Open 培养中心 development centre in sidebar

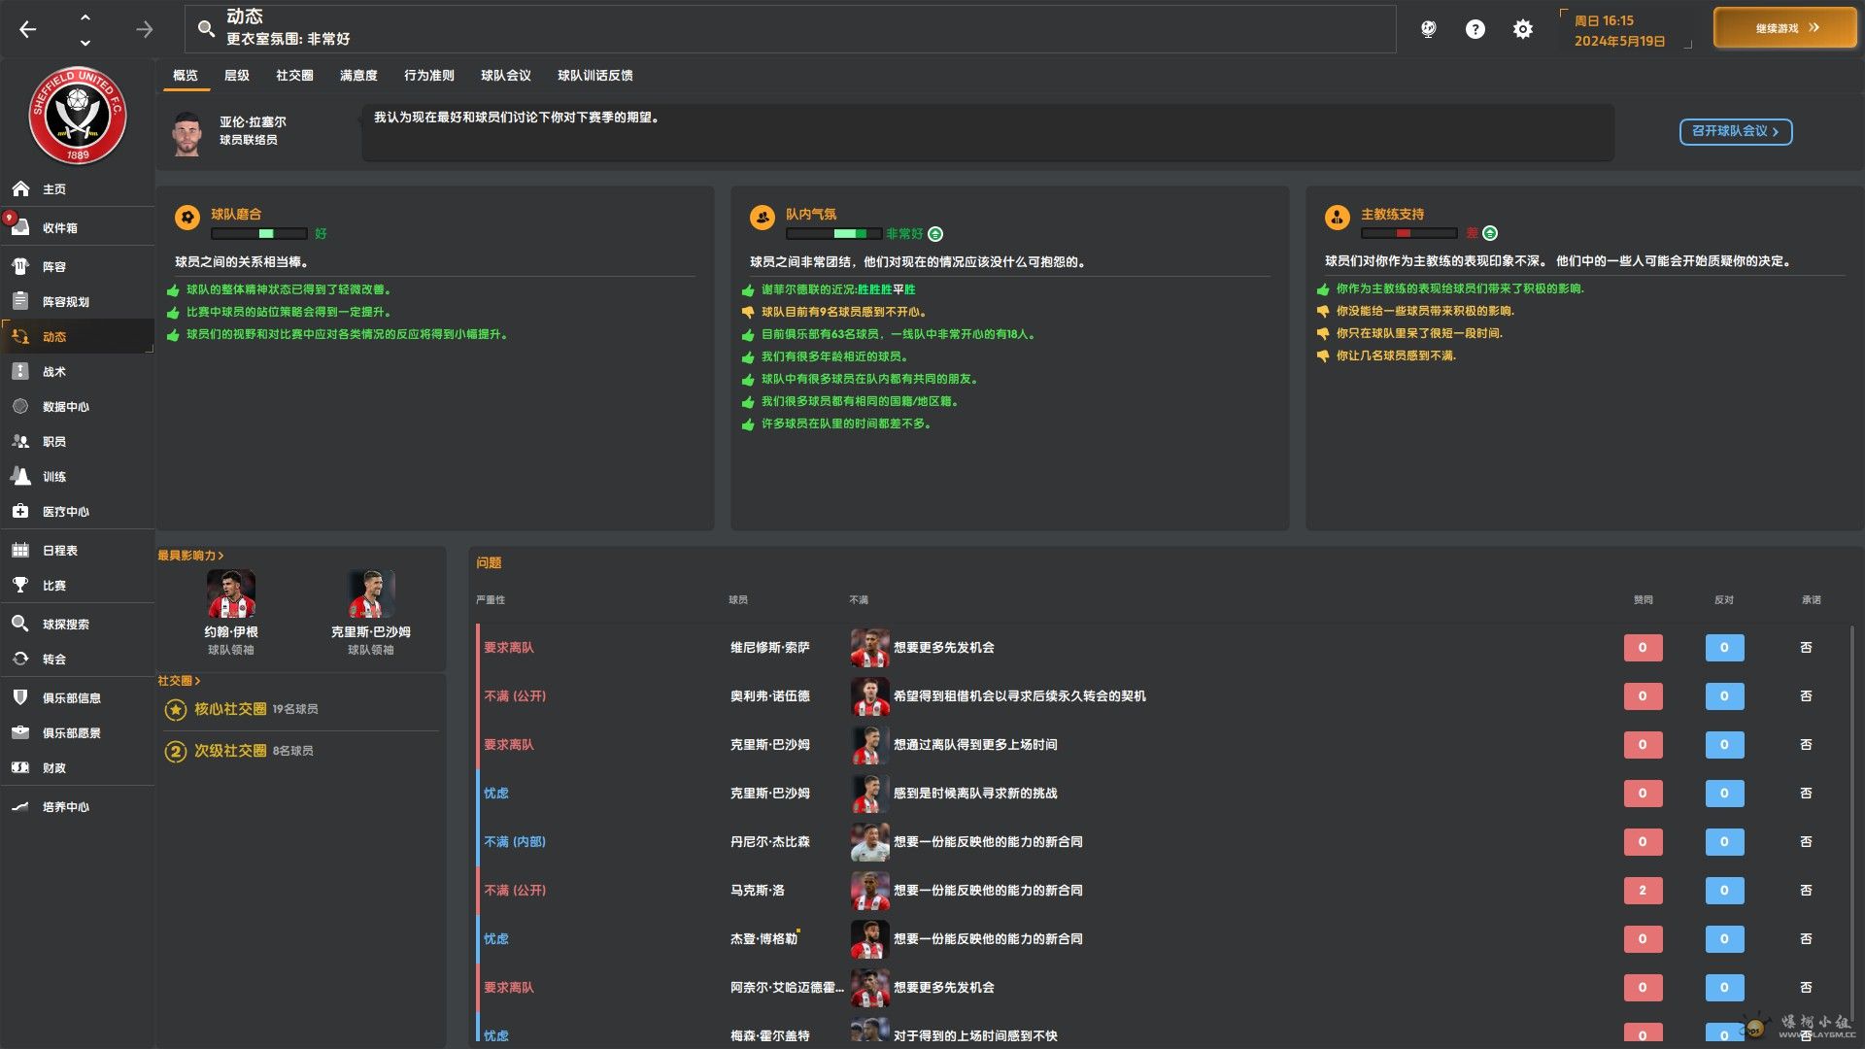tap(78, 806)
